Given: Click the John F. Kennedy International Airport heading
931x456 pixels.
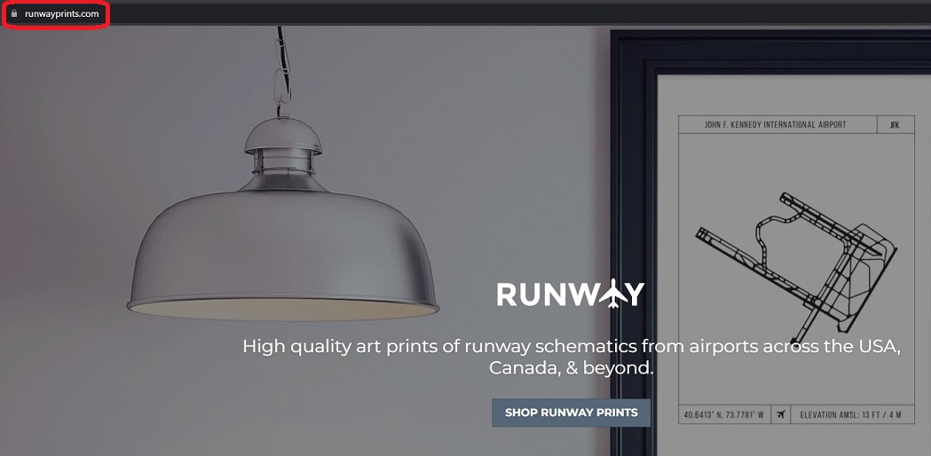Looking at the screenshot, I should click(x=775, y=125).
